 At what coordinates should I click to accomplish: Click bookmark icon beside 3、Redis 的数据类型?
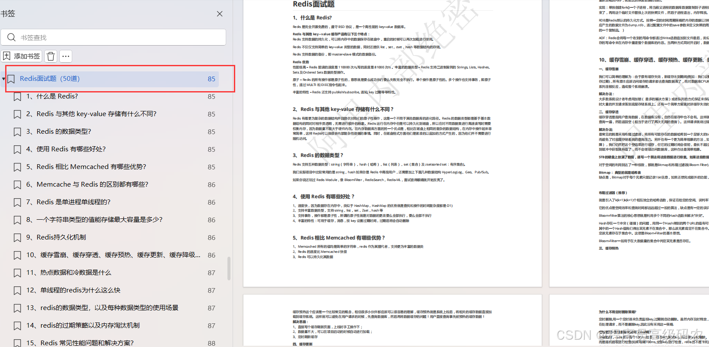tap(17, 132)
